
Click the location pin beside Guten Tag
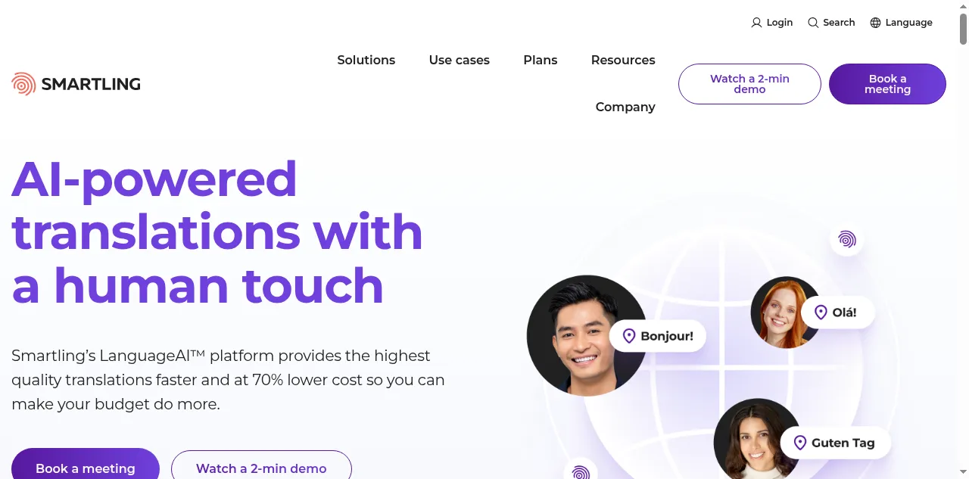[799, 443]
